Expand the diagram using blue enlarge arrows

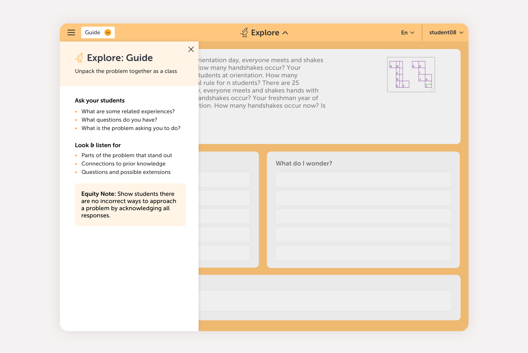click(x=432, y=89)
